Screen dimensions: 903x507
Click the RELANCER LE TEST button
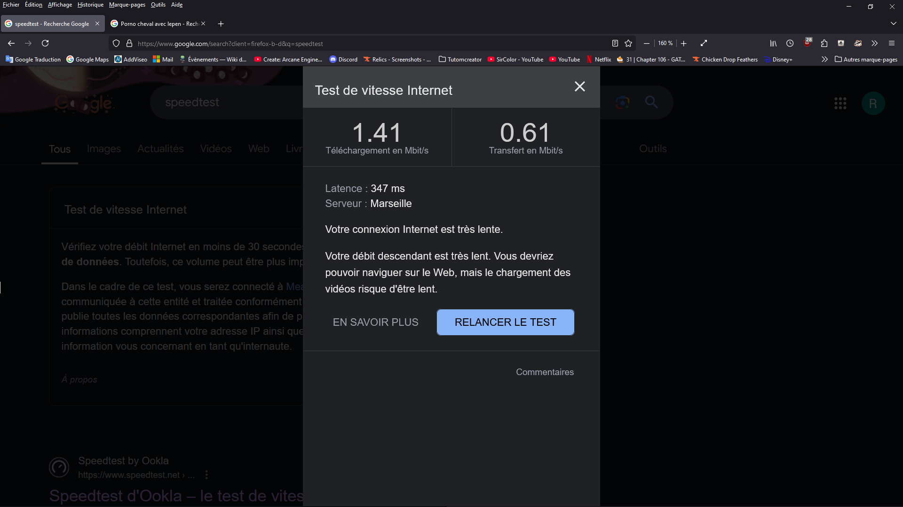tap(505, 322)
